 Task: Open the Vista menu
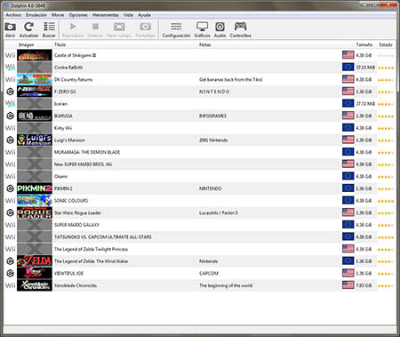(x=128, y=15)
